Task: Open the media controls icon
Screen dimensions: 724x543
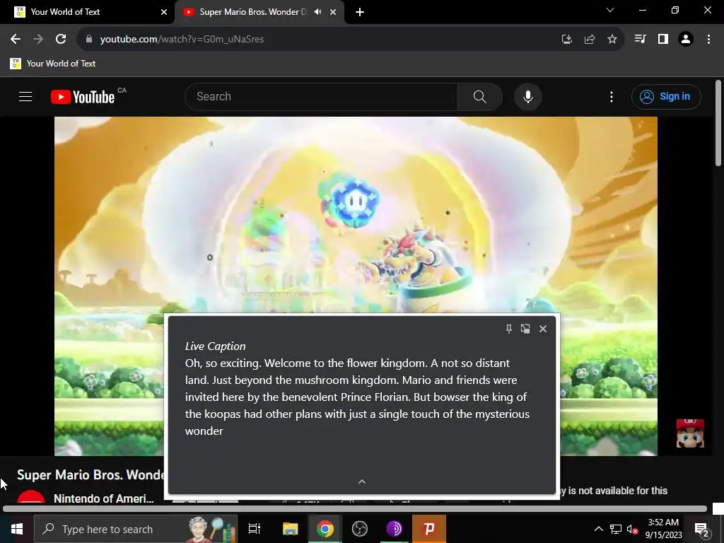Action: [640, 40]
